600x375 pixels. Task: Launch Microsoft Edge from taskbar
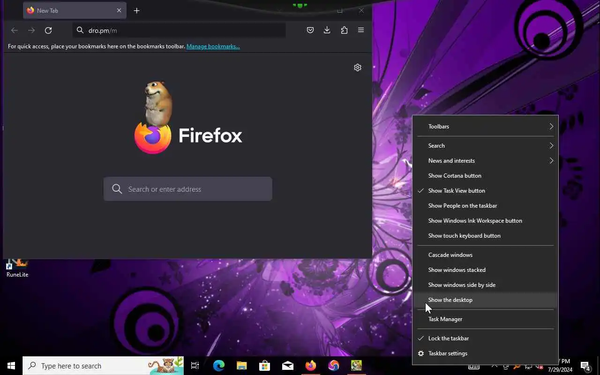click(218, 366)
